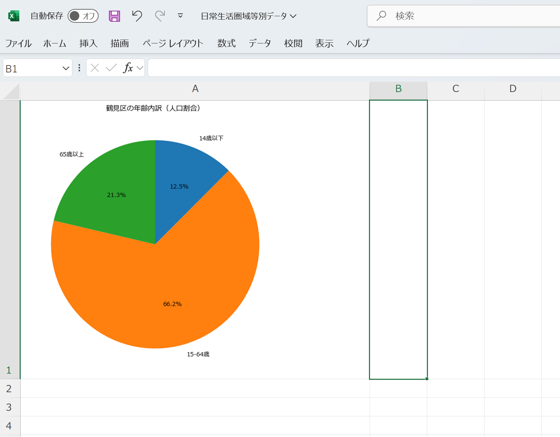Undo the last action
The width and height of the screenshot is (560, 437).
(137, 16)
